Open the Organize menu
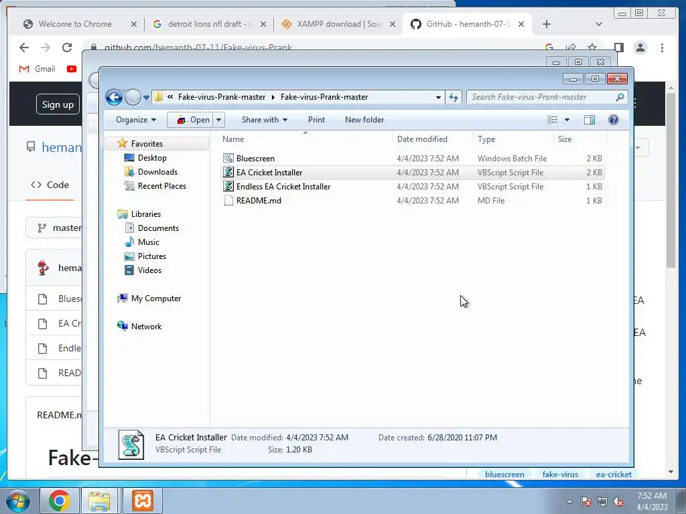This screenshot has width=686, height=514. [135, 120]
